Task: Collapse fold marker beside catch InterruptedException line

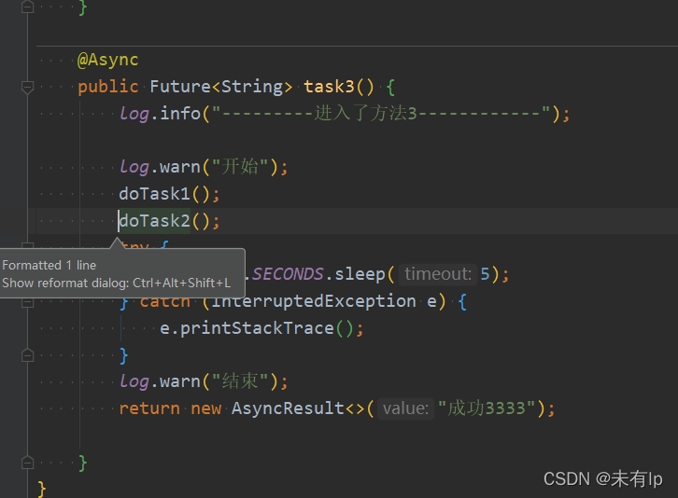Action: [28, 302]
